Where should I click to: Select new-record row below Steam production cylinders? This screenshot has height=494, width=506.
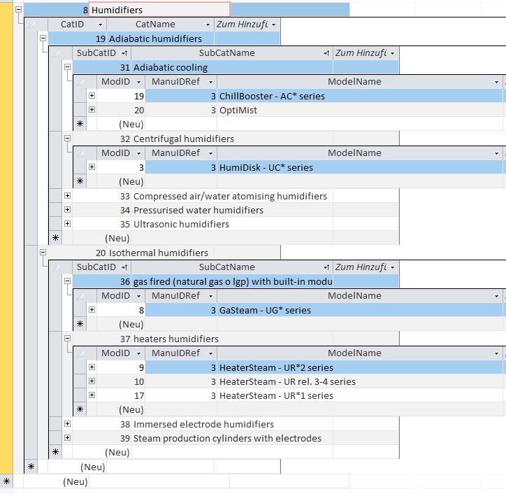pos(55,452)
